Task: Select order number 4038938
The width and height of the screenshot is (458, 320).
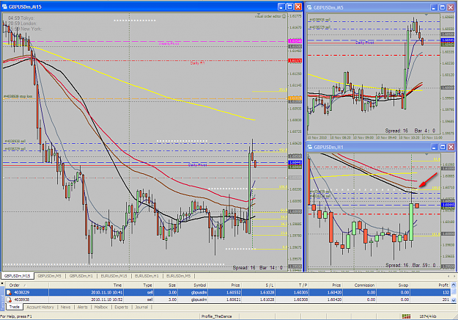Action: (x=22, y=299)
